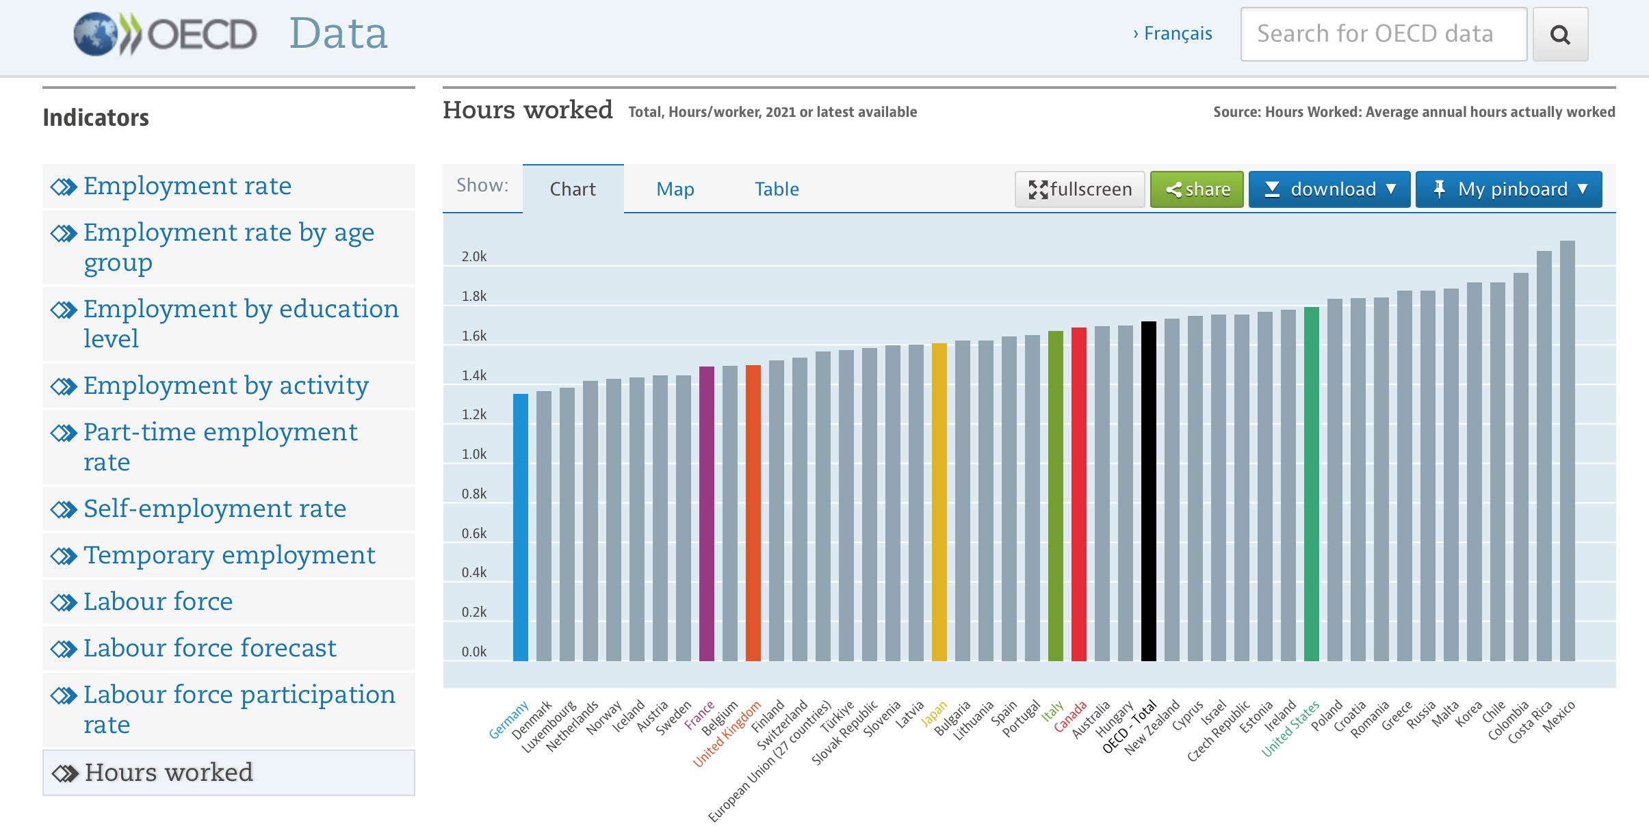Image resolution: width=1649 pixels, height=826 pixels.
Task: Switch to the Chart tab
Action: (573, 189)
